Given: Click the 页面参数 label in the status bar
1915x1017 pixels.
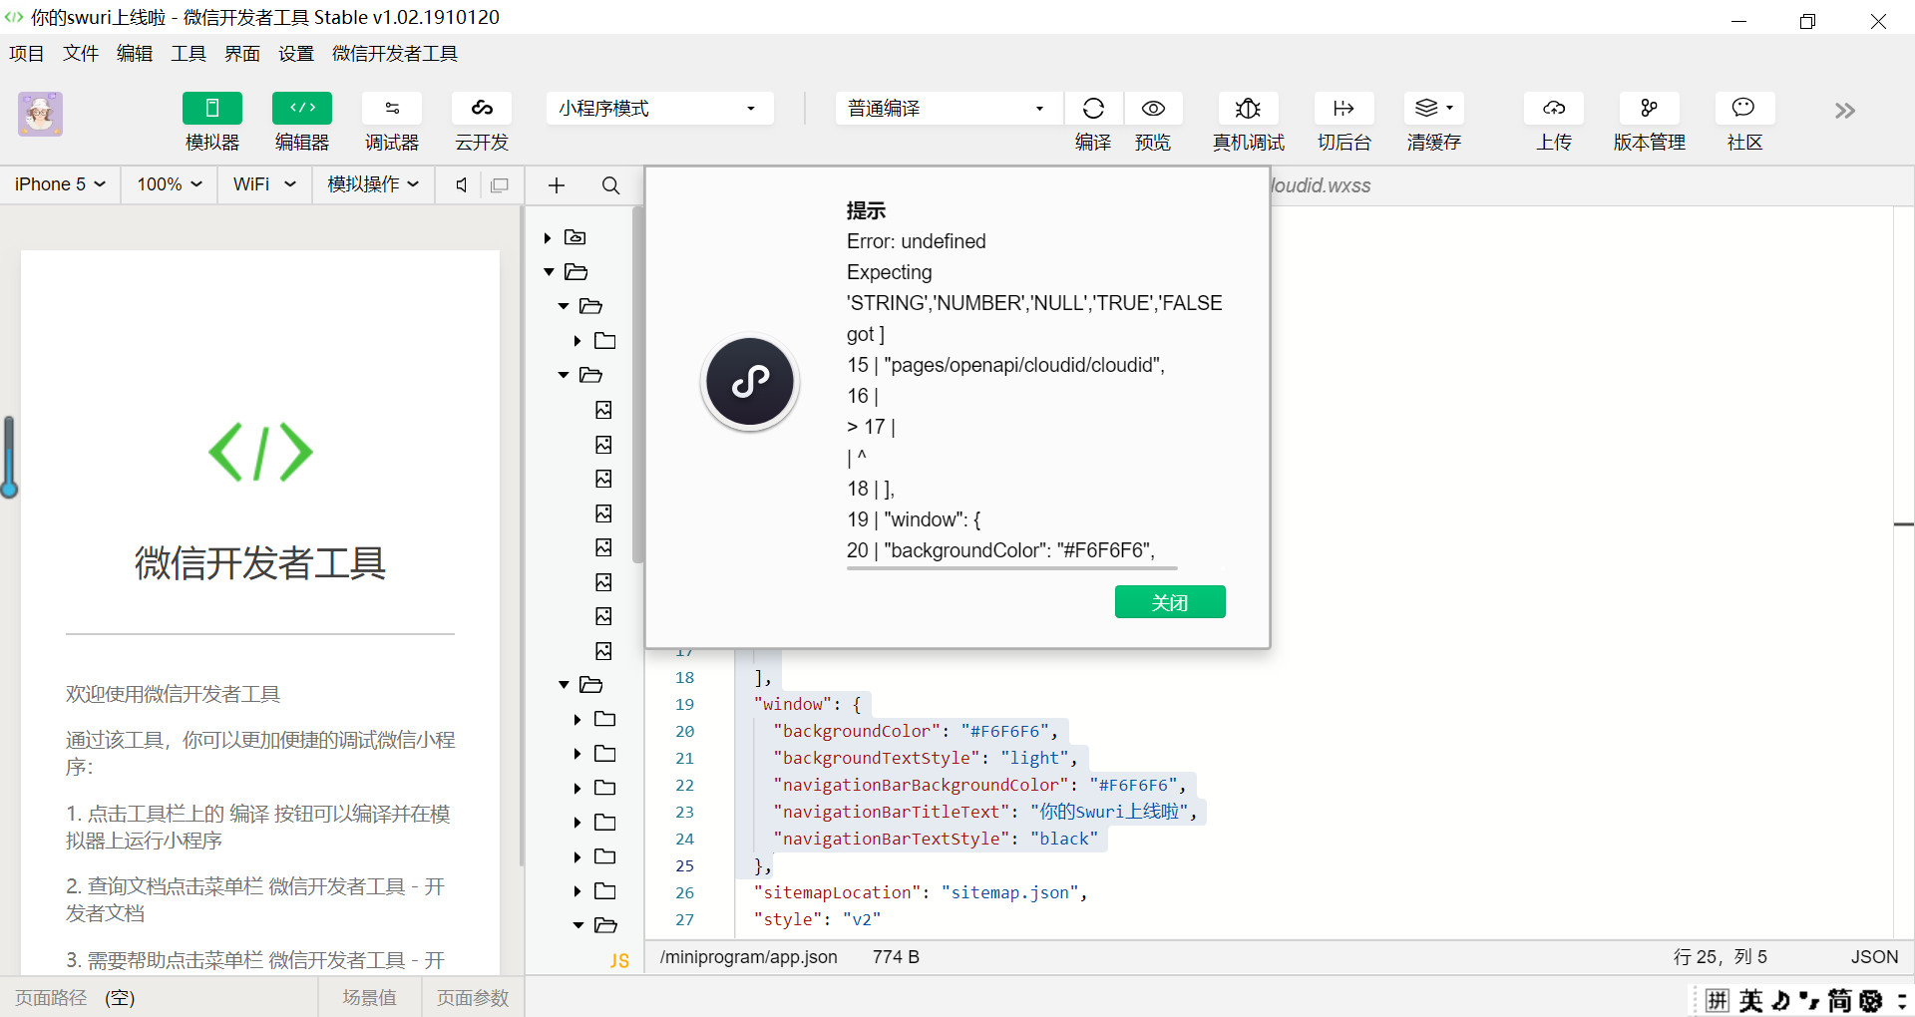Looking at the screenshot, I should [x=472, y=998].
